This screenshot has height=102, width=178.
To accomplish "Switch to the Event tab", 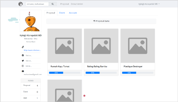I will [x=62, y=13].
